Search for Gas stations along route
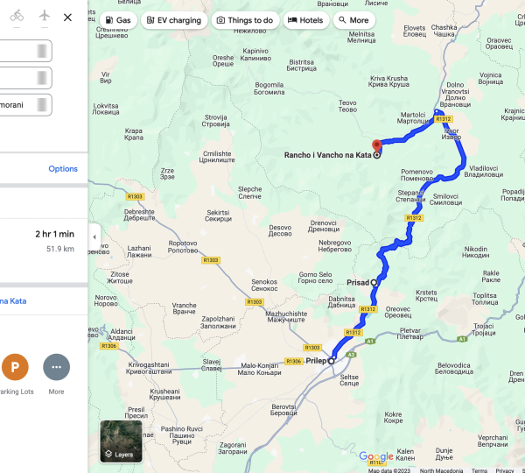Screen dimensions: 525x473 (x=118, y=20)
